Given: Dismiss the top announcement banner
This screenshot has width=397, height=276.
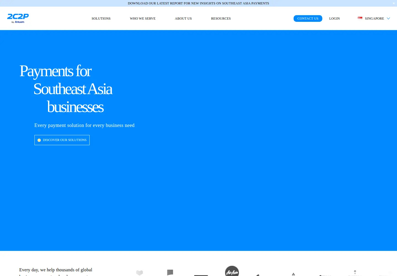Looking at the screenshot, I should [x=394, y=3].
